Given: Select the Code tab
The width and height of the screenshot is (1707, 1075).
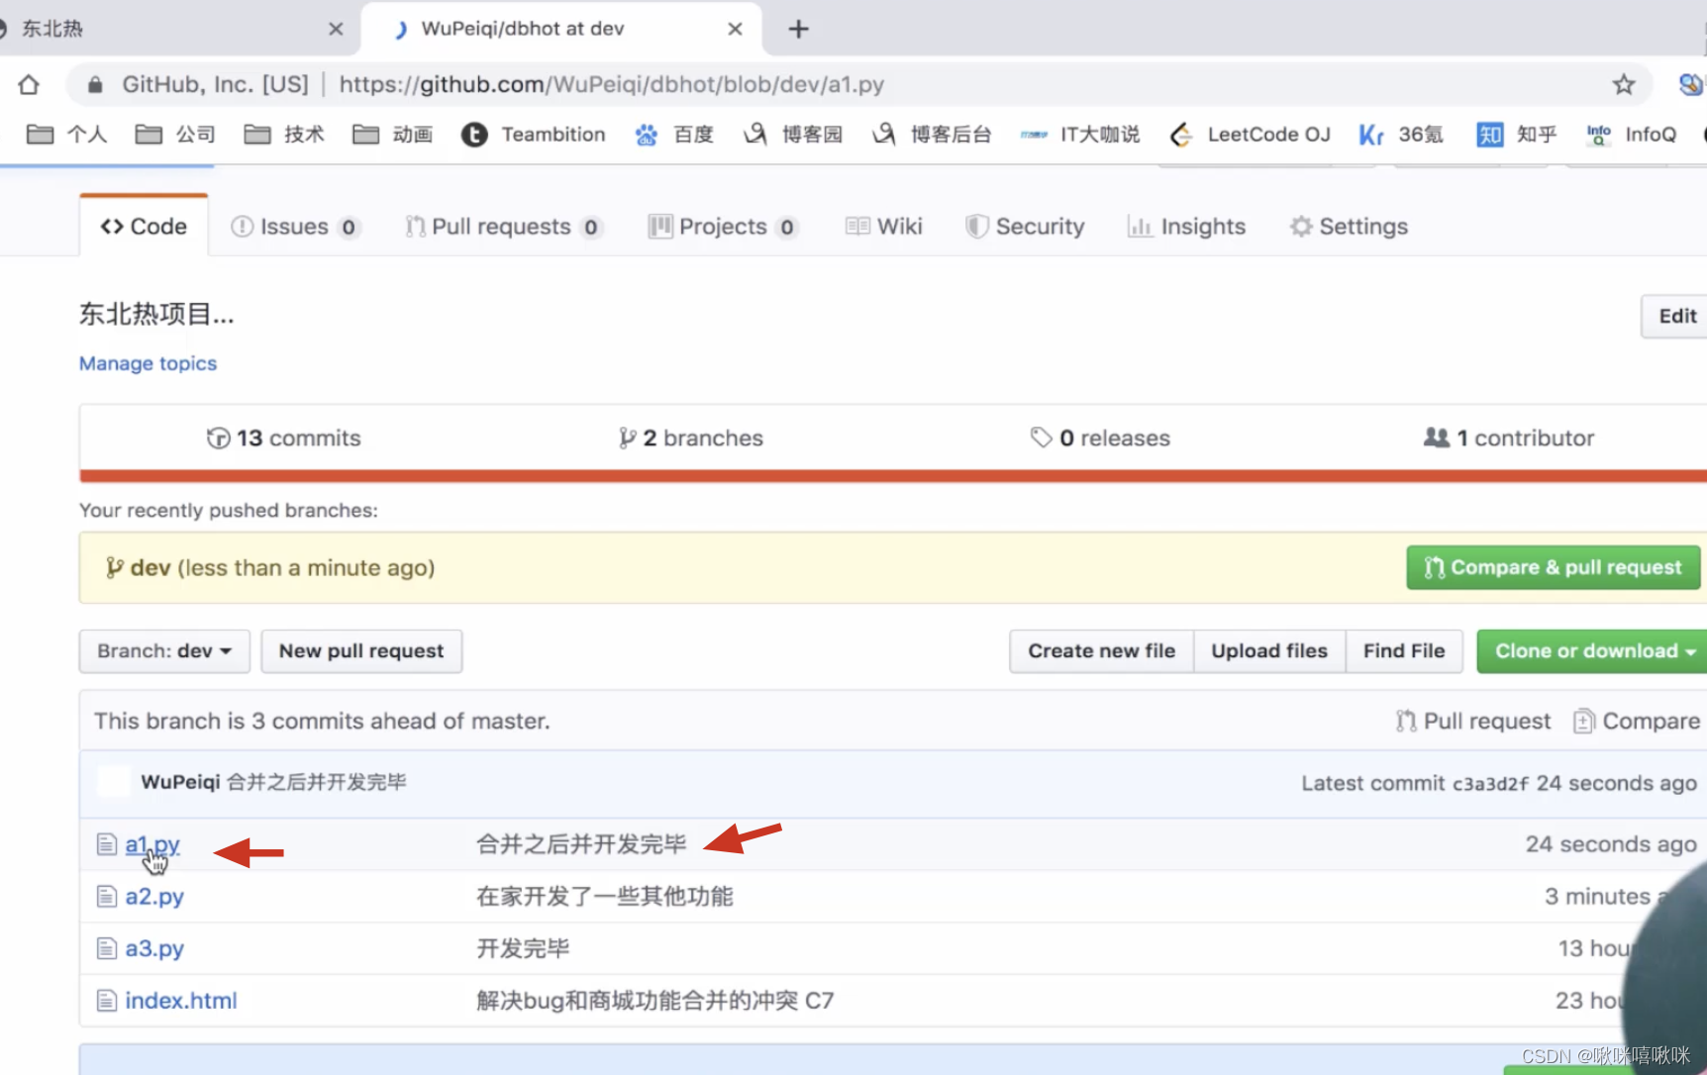Looking at the screenshot, I should [x=144, y=227].
